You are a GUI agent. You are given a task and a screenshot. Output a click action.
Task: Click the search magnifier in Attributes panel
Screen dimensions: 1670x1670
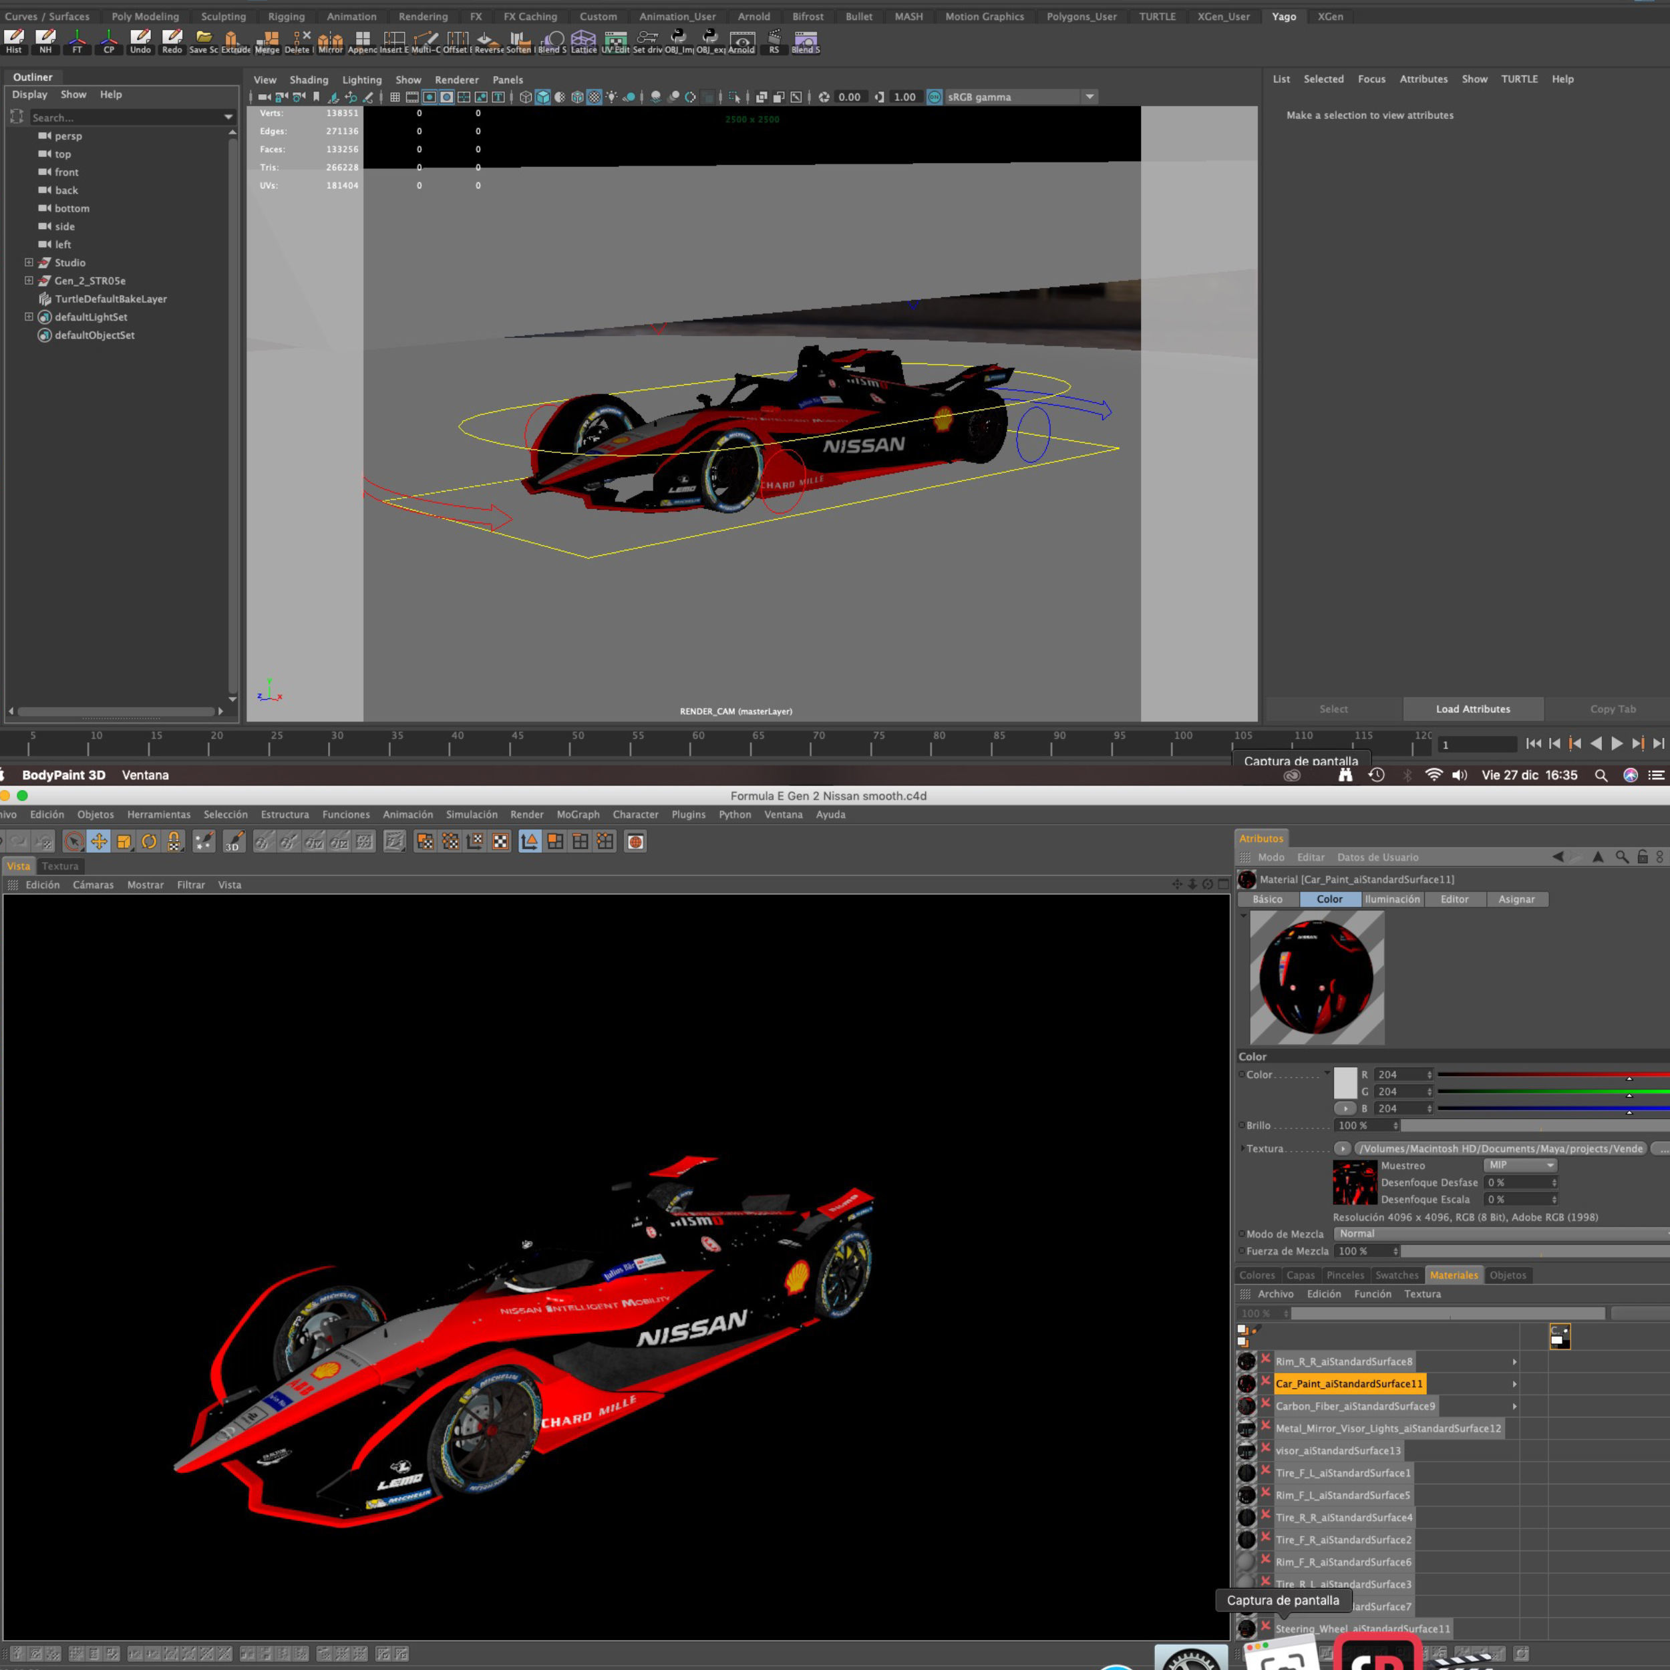tap(1622, 856)
